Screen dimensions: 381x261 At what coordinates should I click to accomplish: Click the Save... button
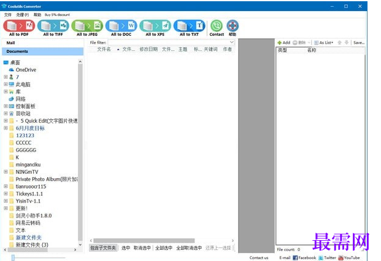pos(359,42)
